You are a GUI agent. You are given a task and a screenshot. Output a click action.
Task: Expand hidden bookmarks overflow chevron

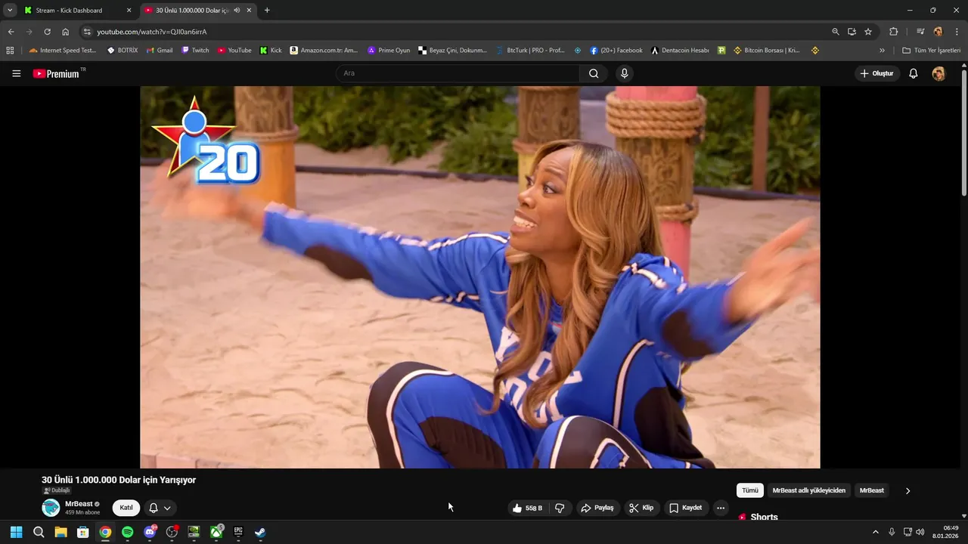coord(882,51)
